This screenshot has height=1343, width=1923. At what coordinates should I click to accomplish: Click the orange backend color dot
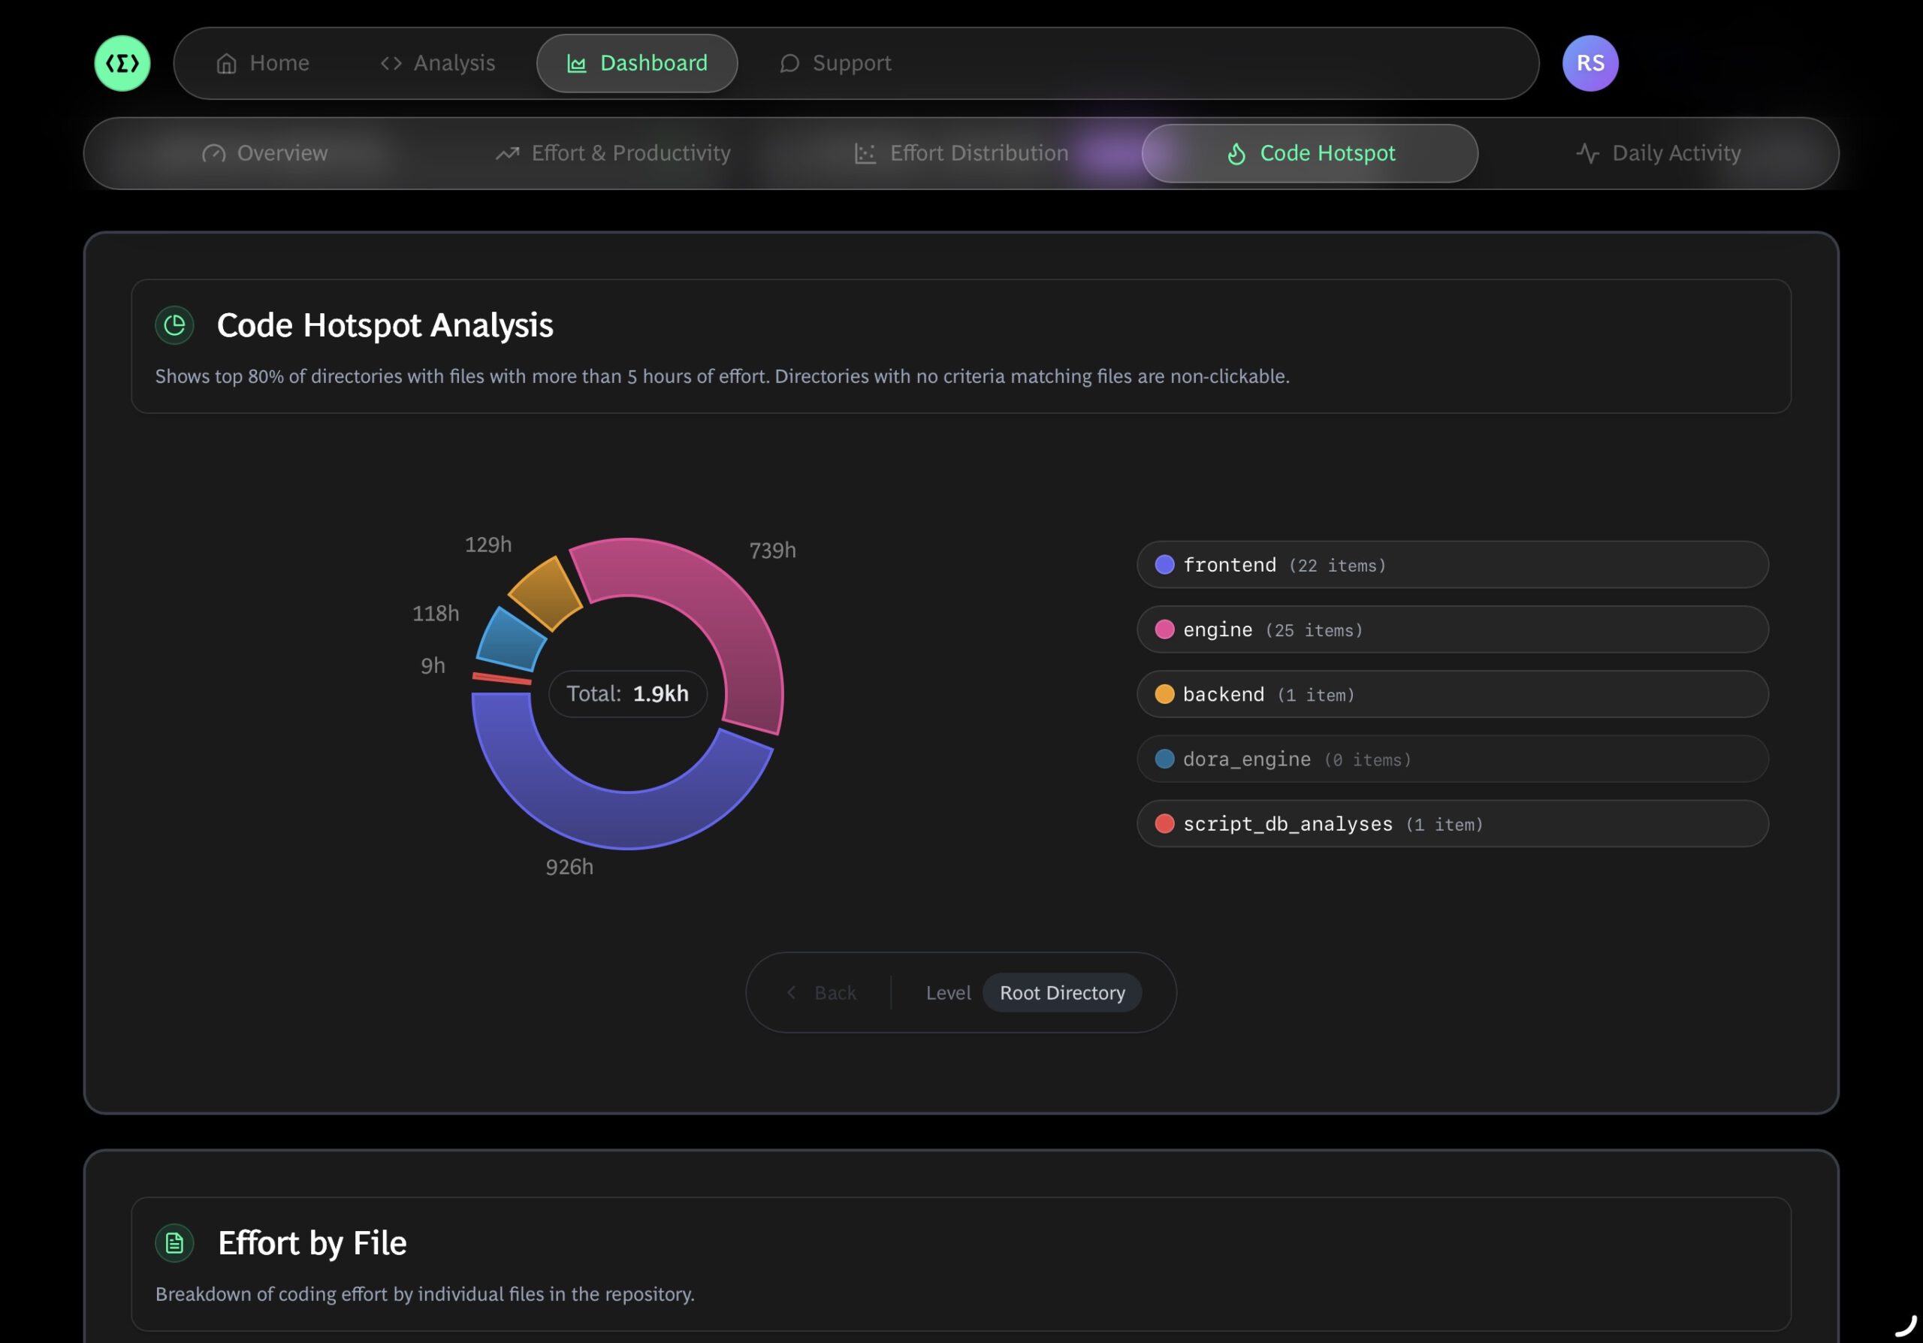pyautogui.click(x=1164, y=694)
